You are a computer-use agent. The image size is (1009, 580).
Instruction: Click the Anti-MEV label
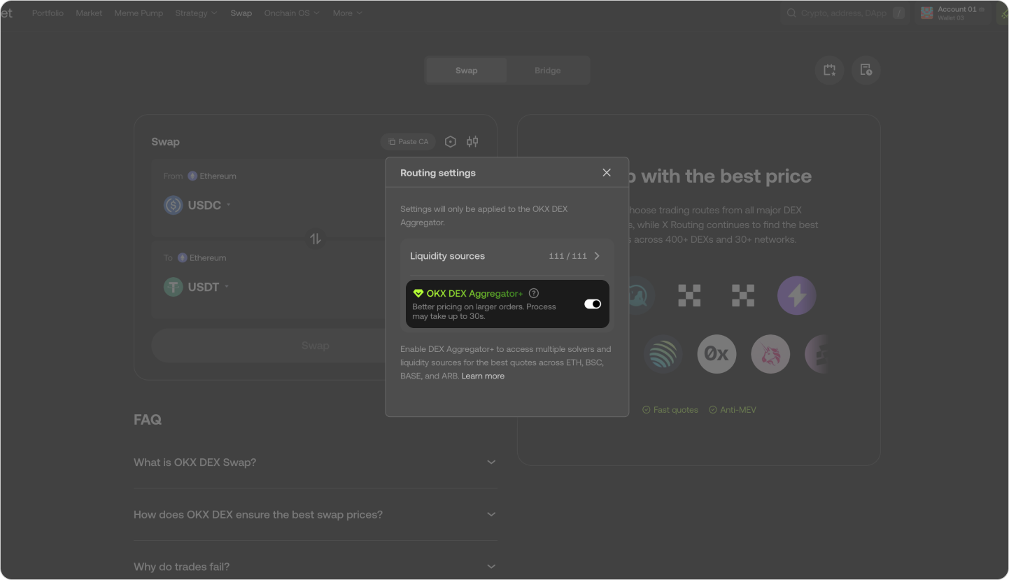(x=733, y=410)
